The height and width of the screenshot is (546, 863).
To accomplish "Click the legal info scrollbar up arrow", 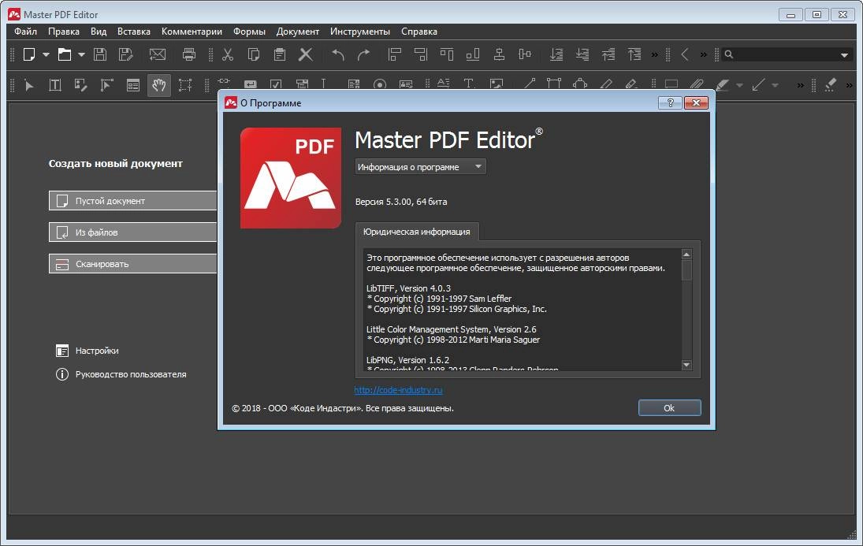I will click(686, 254).
